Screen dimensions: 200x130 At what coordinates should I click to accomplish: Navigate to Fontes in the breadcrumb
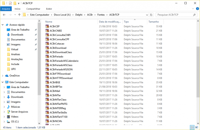click(x=101, y=15)
